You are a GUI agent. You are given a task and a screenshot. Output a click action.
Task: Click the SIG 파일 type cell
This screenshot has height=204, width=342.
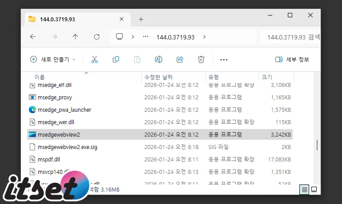coord(219,147)
